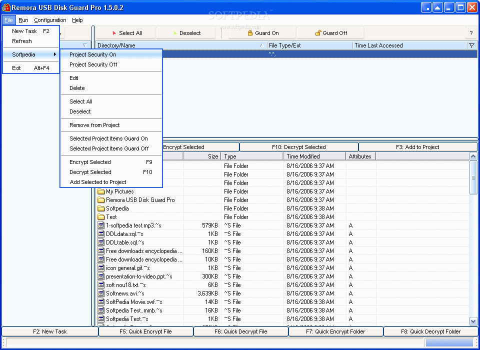This screenshot has width=480, height=350.
Task: Choose Select All in the submenu
Action: click(111, 101)
